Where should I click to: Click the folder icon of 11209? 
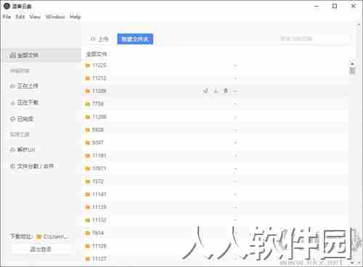[88, 91]
